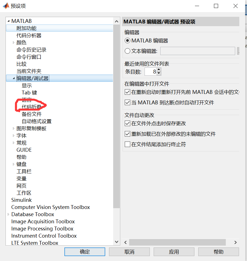This screenshot has width=247, height=261.
Task: Collapse the 编辑器/调试器 tree node
Action: tap(14, 78)
